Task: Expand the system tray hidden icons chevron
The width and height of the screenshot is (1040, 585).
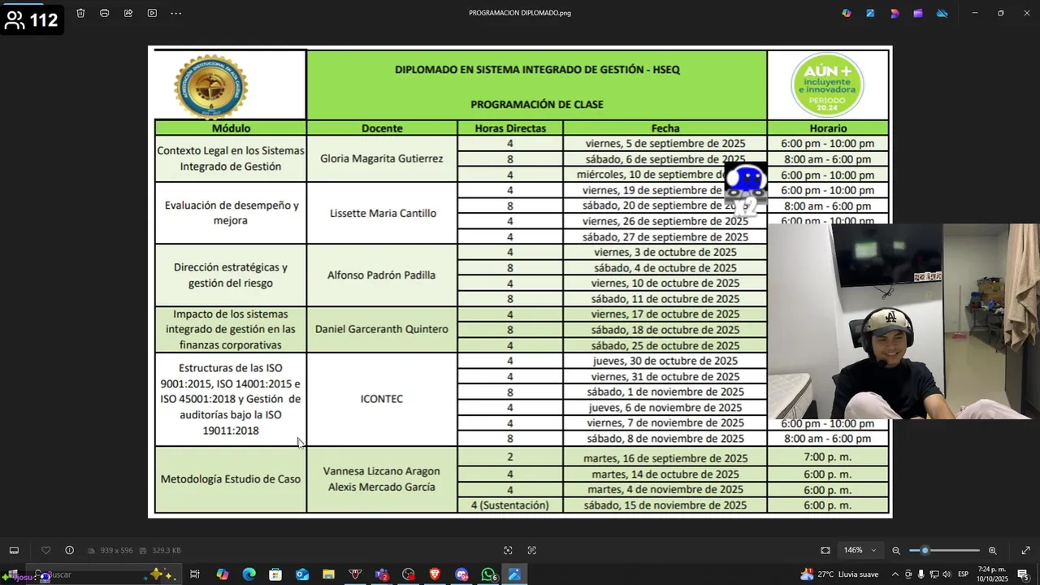Action: coord(896,574)
